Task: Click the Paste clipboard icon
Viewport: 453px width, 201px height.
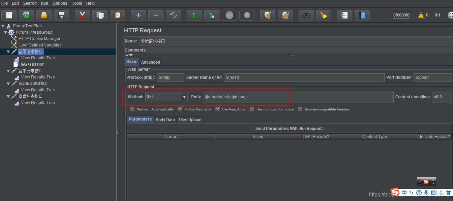Action: point(117,15)
